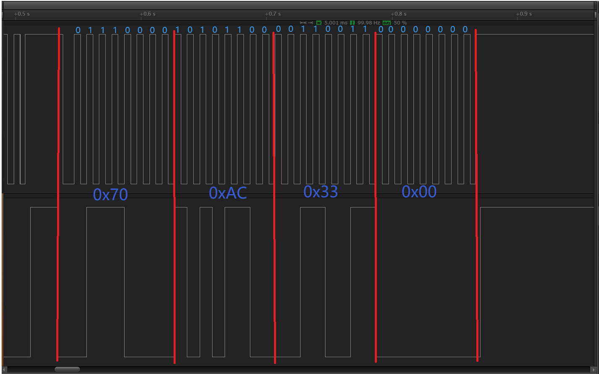599x374 pixels.
Task: Click the horizontal scrollbar right arrow
Action: point(593,369)
